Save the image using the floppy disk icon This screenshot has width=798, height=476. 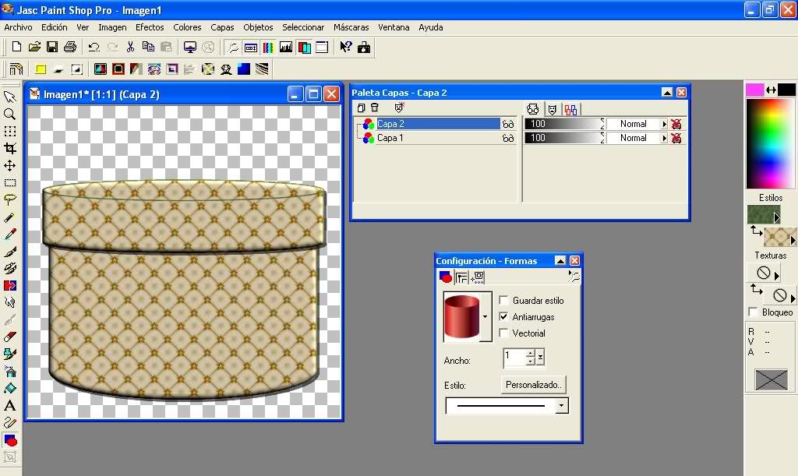coord(52,48)
